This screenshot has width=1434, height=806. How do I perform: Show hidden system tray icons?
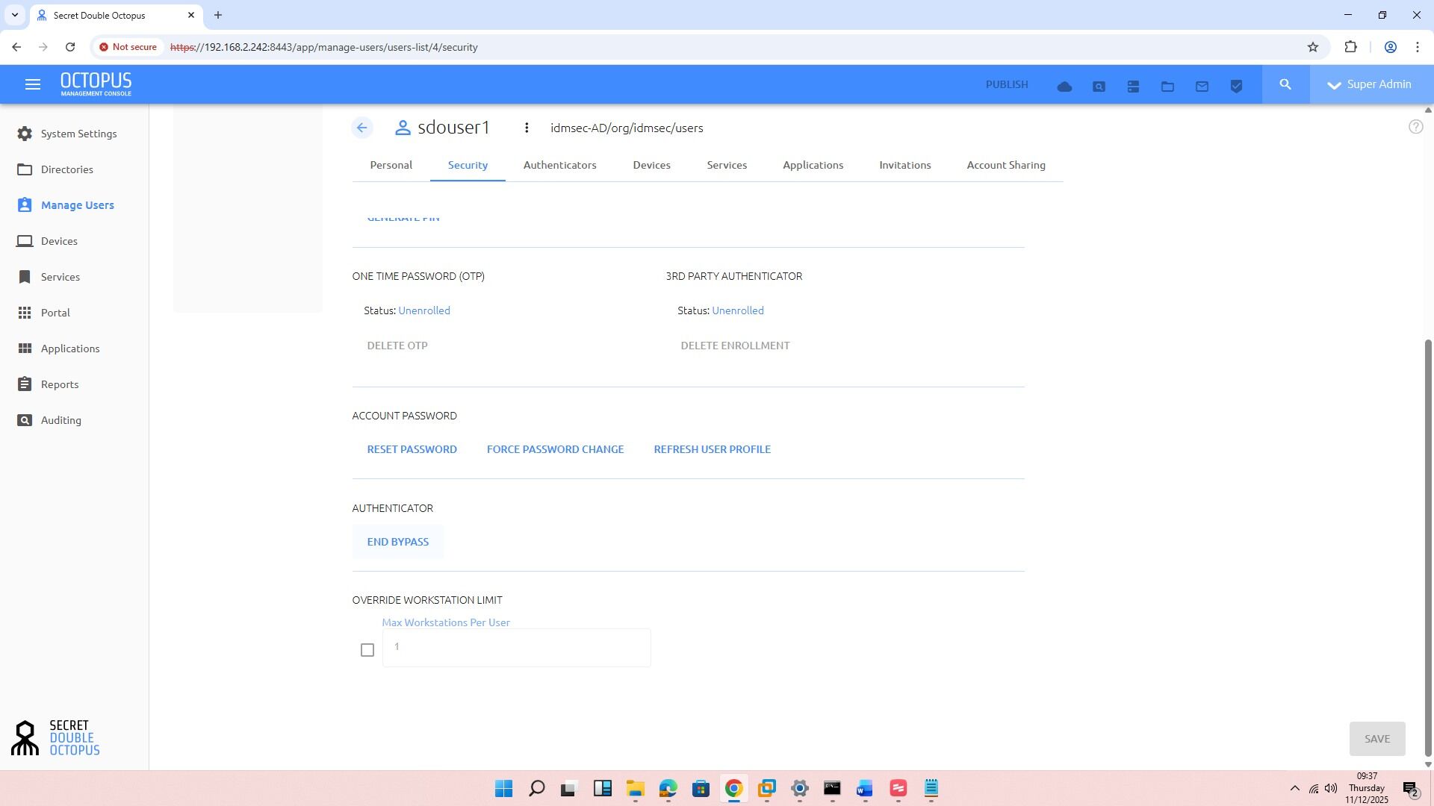point(1294,788)
